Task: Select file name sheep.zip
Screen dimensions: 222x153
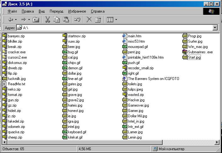Action: (x=15, y=137)
